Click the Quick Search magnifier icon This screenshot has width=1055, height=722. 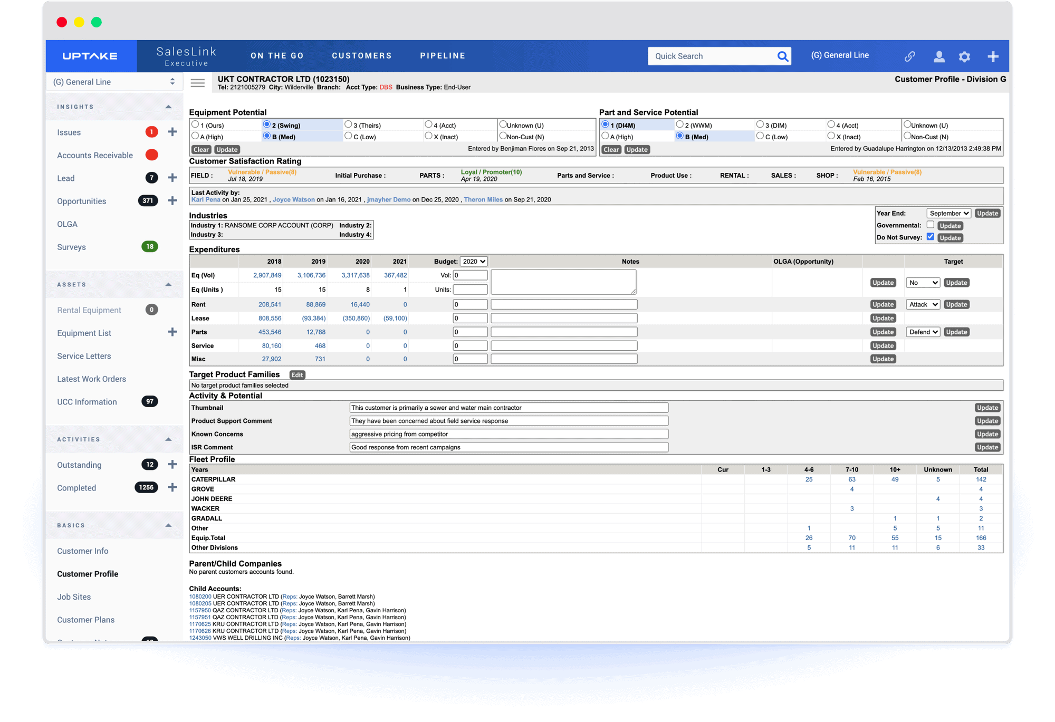click(x=783, y=56)
